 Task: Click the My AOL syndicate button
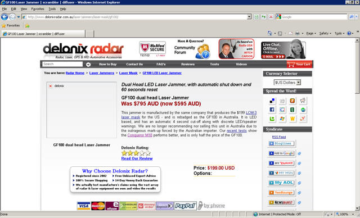pyautogui.click(x=281, y=183)
